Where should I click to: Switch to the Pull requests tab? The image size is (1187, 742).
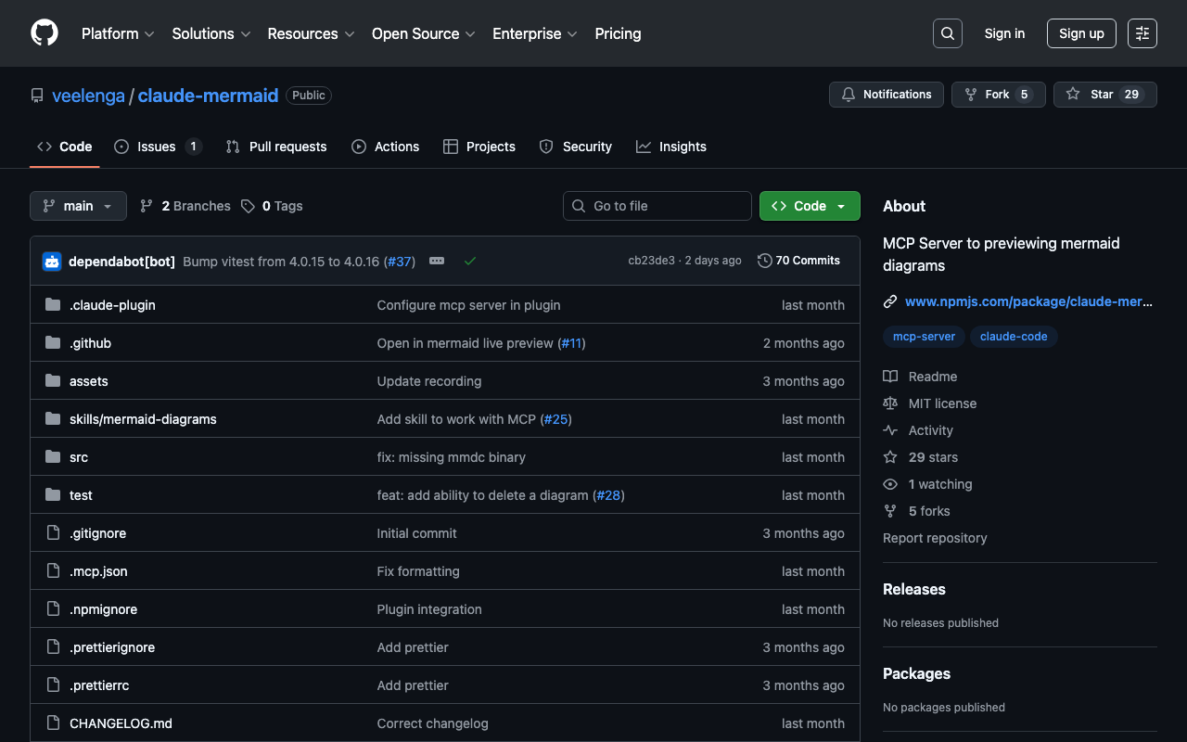tap(276, 147)
